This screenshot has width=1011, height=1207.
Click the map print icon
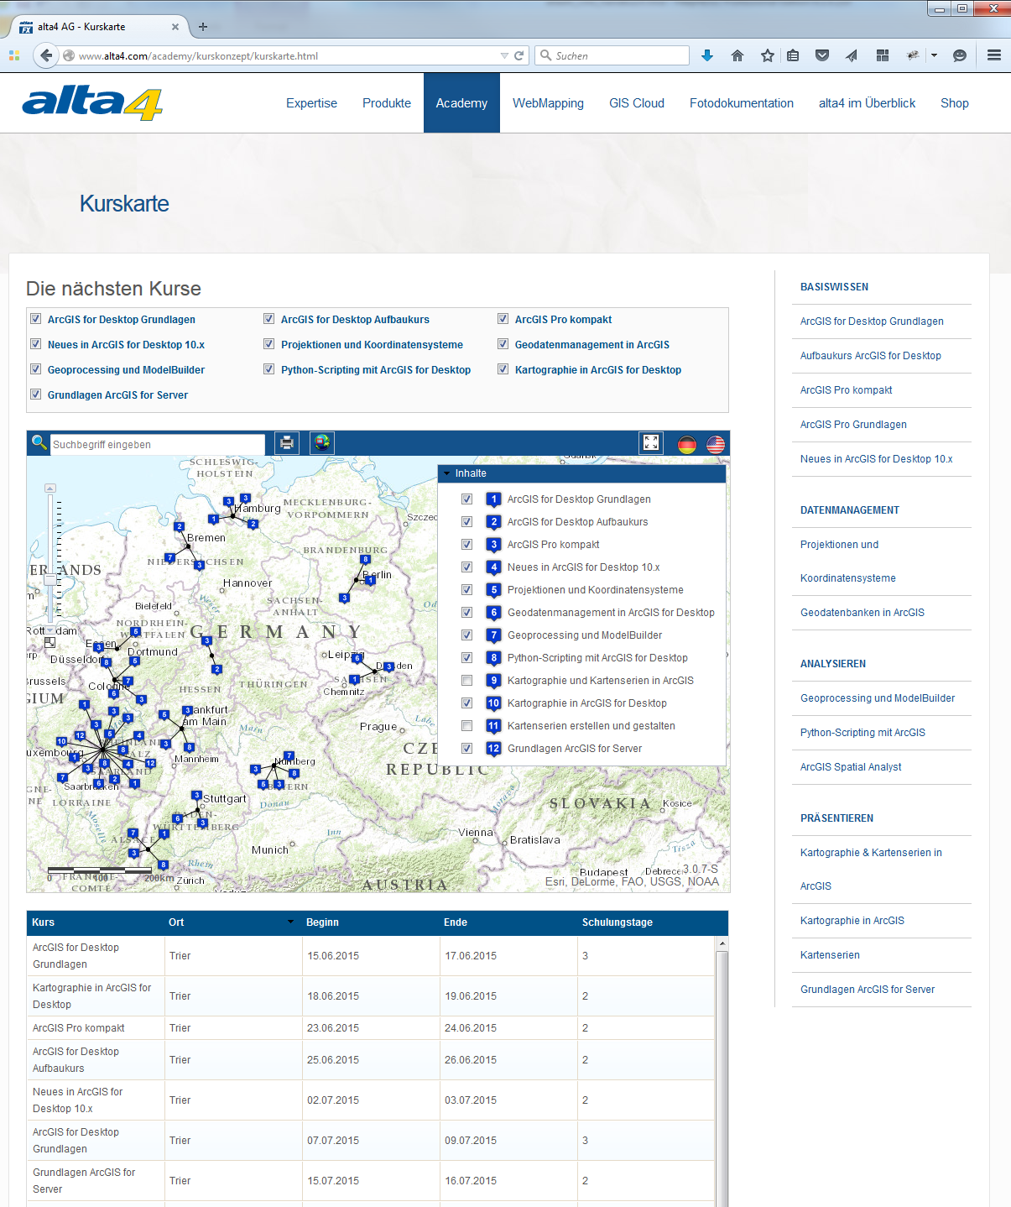(x=287, y=443)
